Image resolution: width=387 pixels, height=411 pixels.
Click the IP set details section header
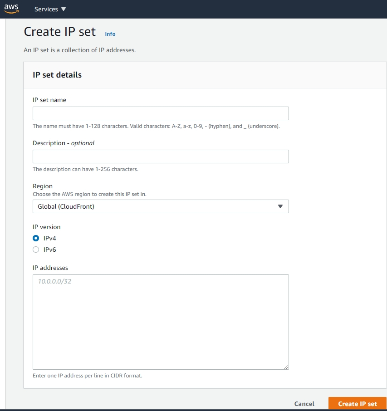57,75
